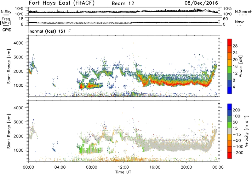Click the 'Nave' legend label

tap(240, 22)
